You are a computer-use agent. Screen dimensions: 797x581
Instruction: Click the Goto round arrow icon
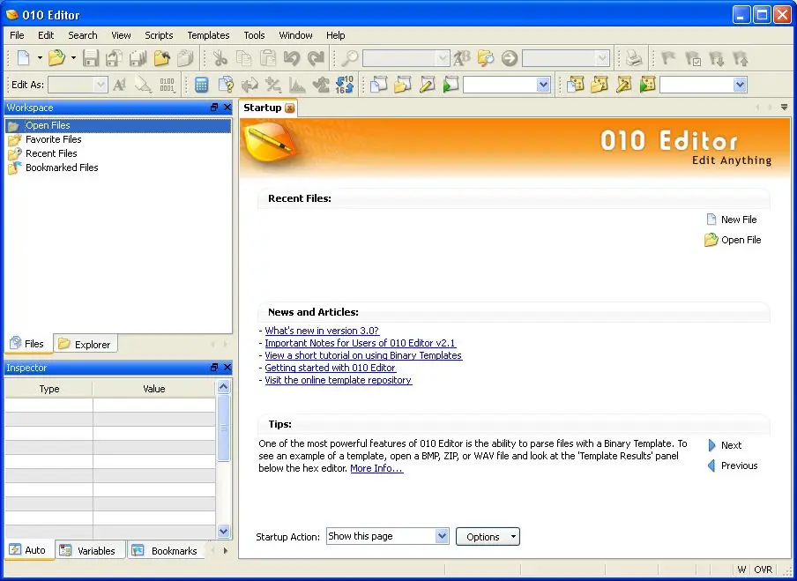(x=510, y=58)
